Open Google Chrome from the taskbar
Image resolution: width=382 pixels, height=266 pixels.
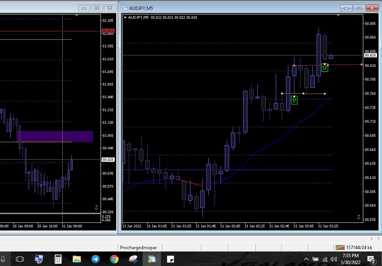tap(114, 260)
